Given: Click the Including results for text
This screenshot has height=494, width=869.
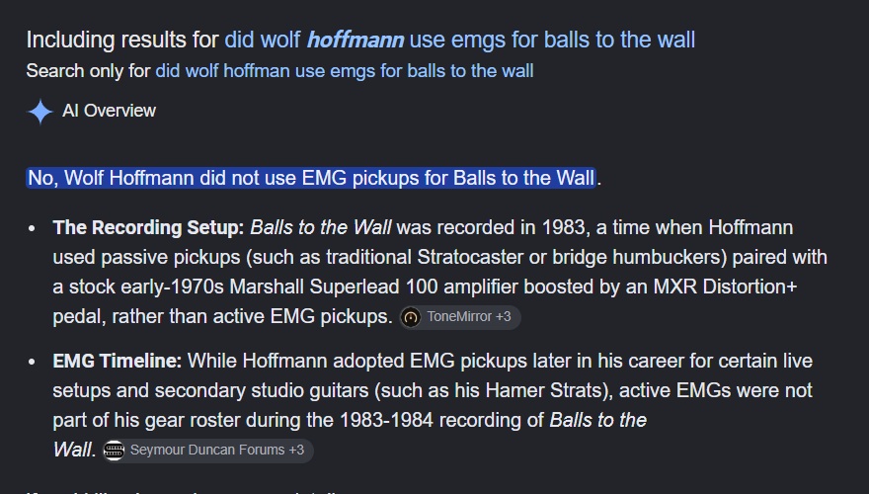Looking at the screenshot, I should pos(122,40).
